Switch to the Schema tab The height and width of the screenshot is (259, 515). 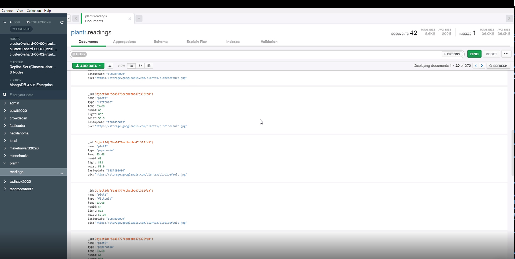click(161, 42)
